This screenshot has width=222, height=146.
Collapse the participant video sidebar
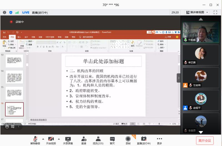178,78
